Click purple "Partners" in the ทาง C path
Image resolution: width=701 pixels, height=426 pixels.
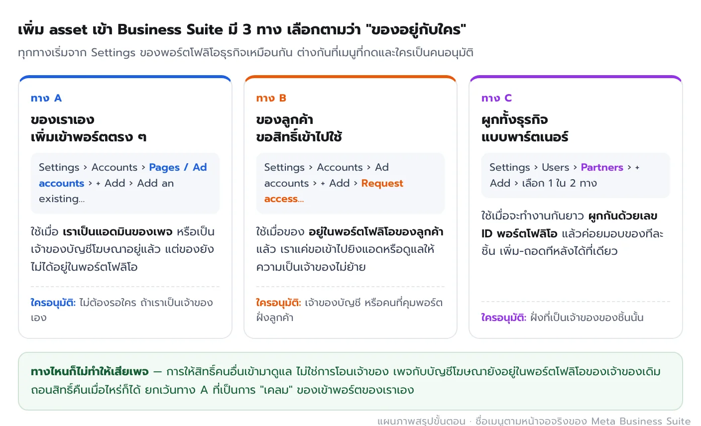(602, 167)
